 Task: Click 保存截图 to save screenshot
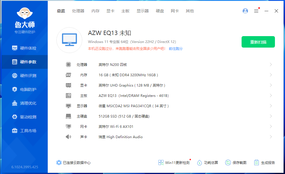(x=236, y=163)
